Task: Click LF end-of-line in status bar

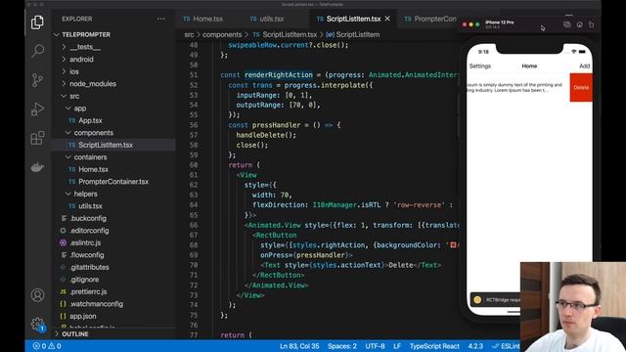Action: pyautogui.click(x=397, y=346)
